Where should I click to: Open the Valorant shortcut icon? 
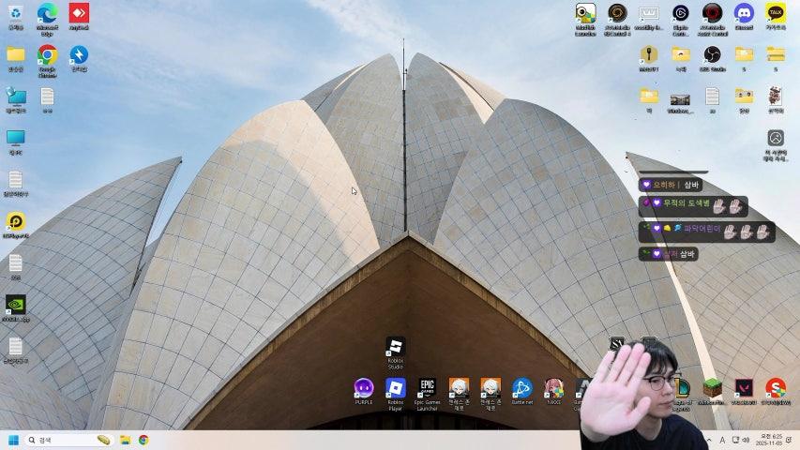pos(744,388)
